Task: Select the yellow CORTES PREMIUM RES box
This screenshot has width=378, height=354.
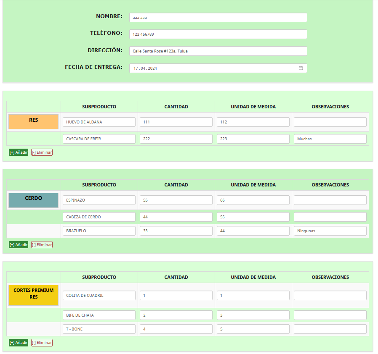Action: [x=34, y=295]
